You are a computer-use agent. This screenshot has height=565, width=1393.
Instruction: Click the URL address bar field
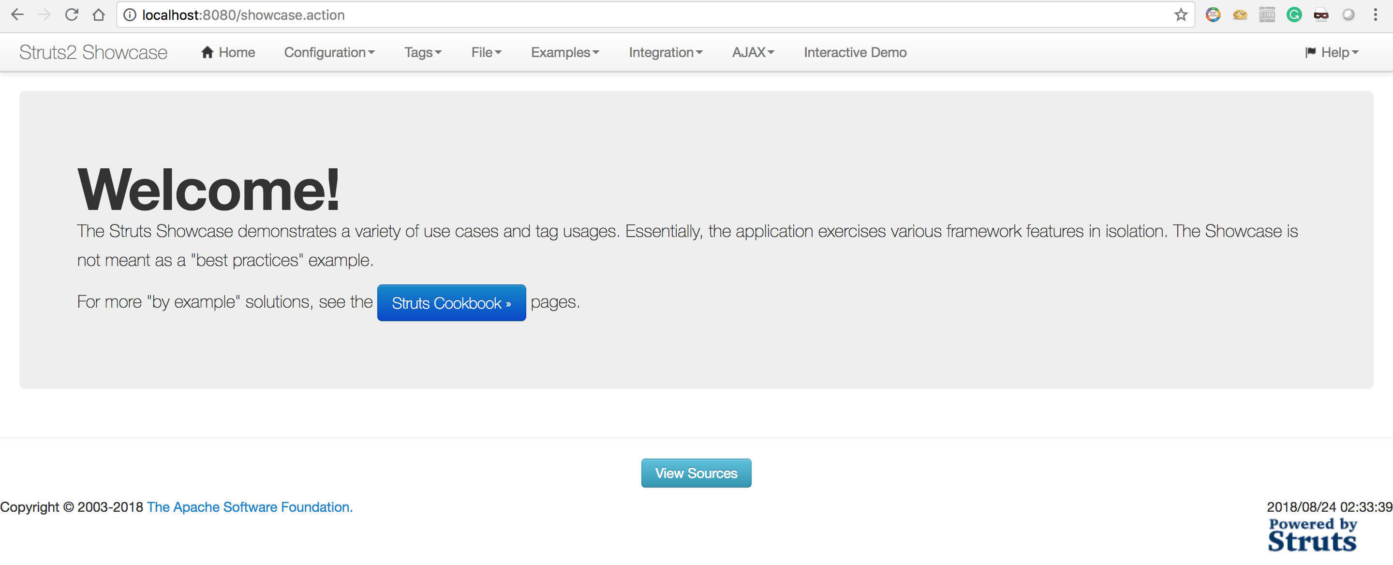click(x=649, y=15)
